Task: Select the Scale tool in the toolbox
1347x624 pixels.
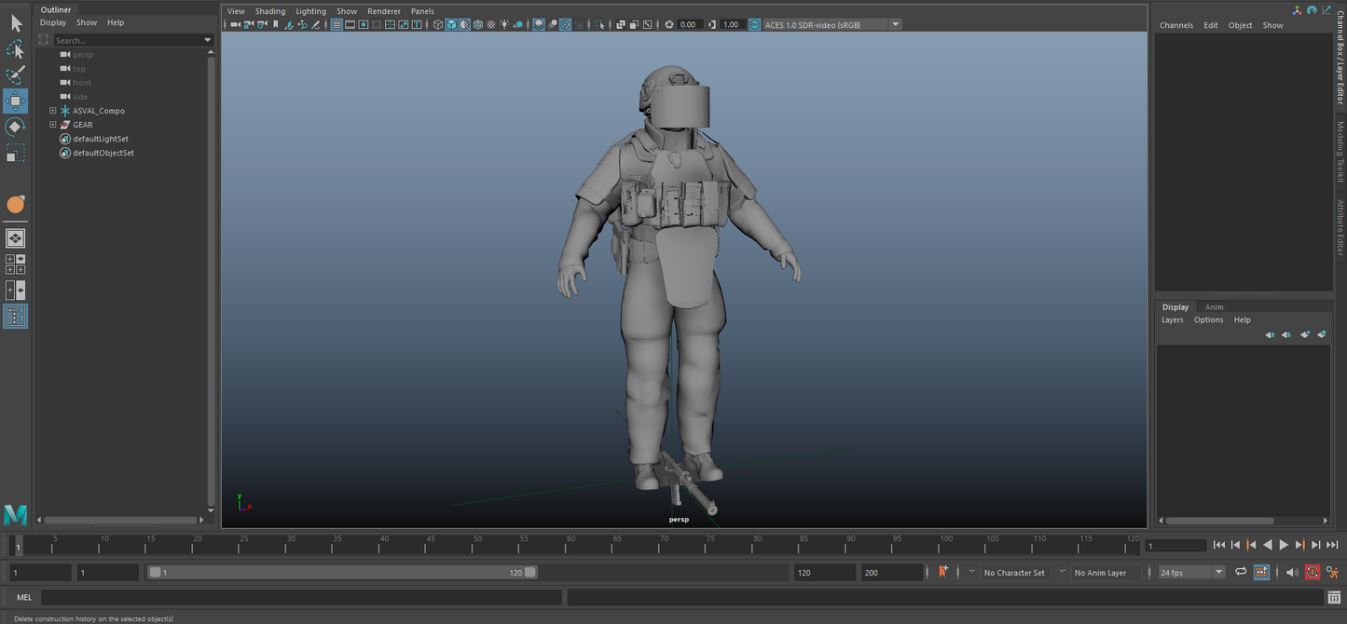Action: 16,152
